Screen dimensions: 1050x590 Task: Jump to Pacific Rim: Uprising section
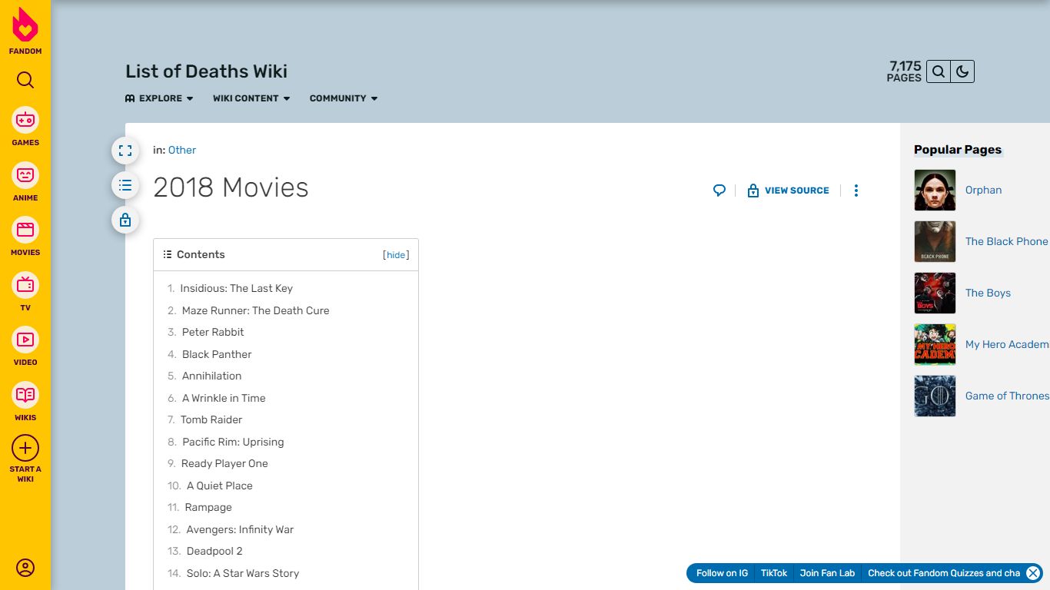click(233, 442)
